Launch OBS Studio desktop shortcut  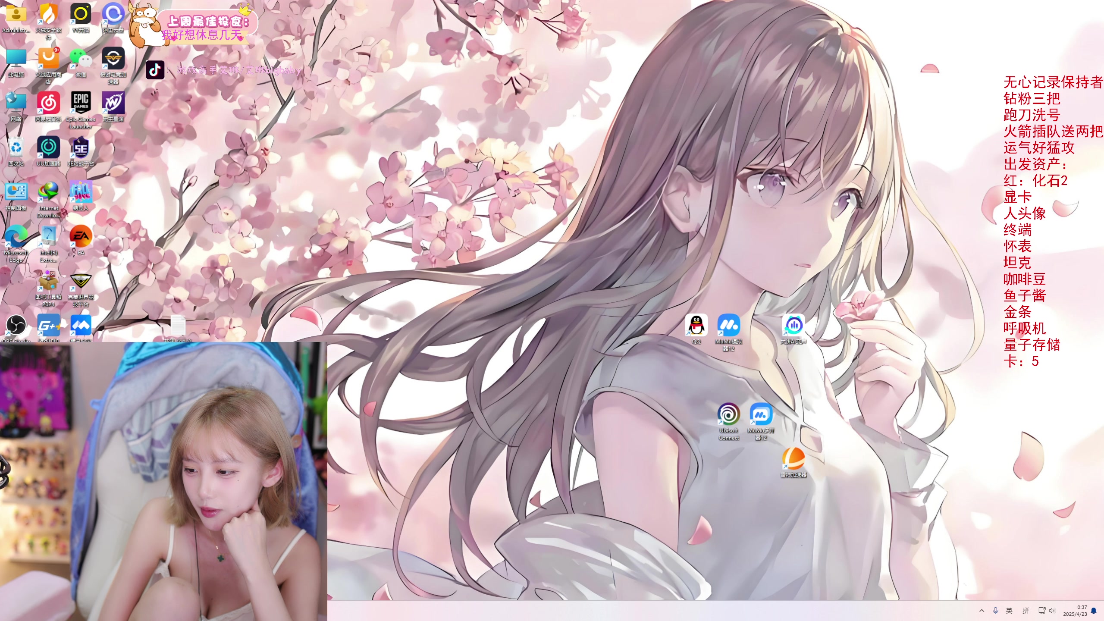[16, 328]
